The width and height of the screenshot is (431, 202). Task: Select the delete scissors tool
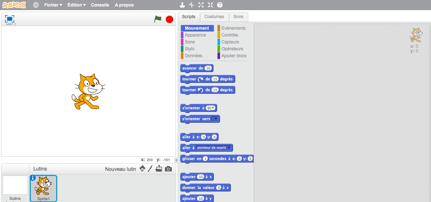pos(192,5)
